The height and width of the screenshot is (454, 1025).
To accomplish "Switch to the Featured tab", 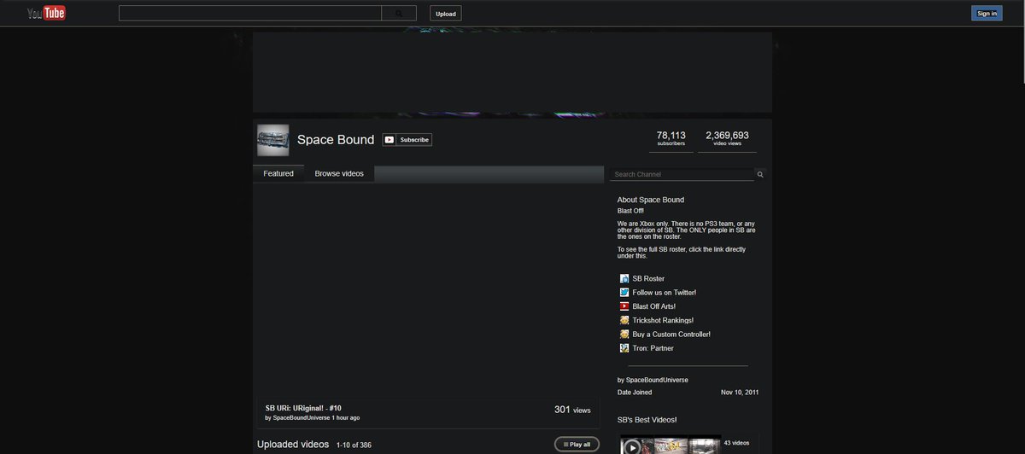I will pyautogui.click(x=278, y=174).
